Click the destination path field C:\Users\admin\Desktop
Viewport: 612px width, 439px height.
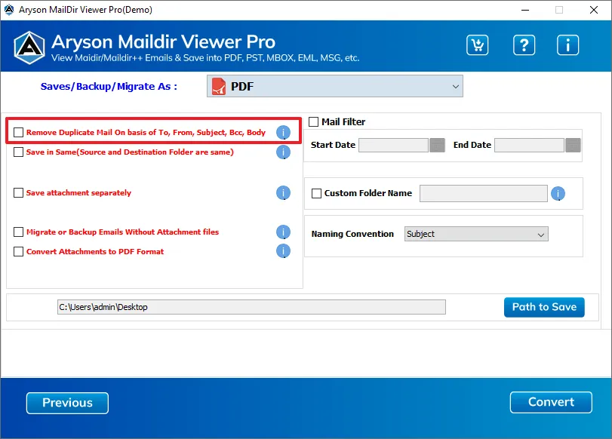pos(251,307)
